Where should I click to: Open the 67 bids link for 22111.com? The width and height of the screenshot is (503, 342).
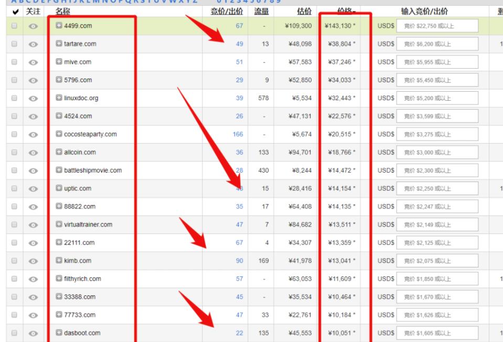click(239, 243)
